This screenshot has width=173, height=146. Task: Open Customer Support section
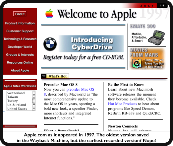tap(20, 31)
